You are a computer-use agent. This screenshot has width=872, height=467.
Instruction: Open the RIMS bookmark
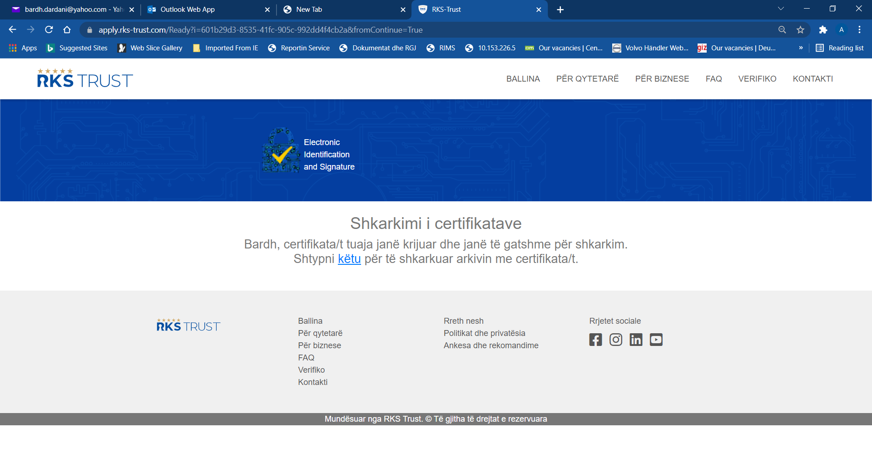coord(441,48)
